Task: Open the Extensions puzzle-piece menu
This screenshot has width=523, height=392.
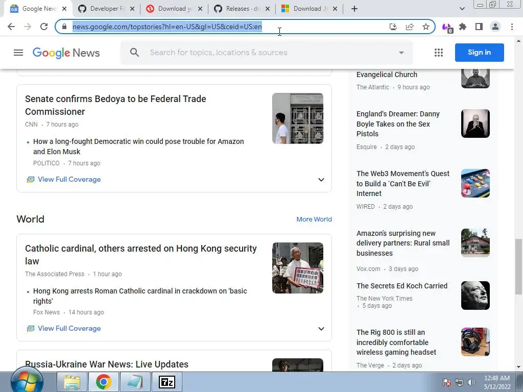Action: [463, 27]
